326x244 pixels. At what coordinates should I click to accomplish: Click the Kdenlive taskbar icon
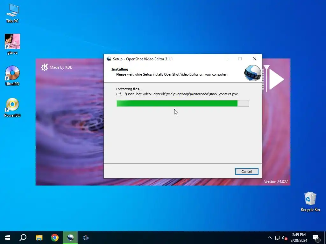click(x=86, y=238)
